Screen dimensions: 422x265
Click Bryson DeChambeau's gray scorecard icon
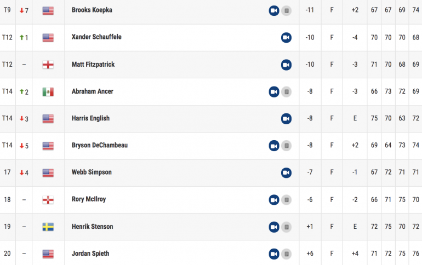(287, 146)
